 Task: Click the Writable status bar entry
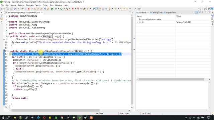(x=100, y=113)
